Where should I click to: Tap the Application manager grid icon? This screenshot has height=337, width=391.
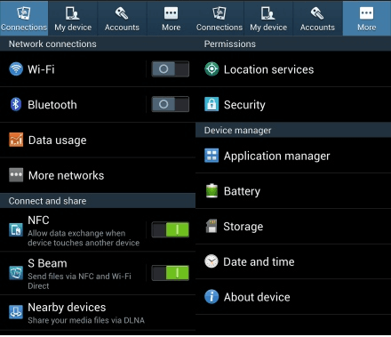click(x=211, y=156)
